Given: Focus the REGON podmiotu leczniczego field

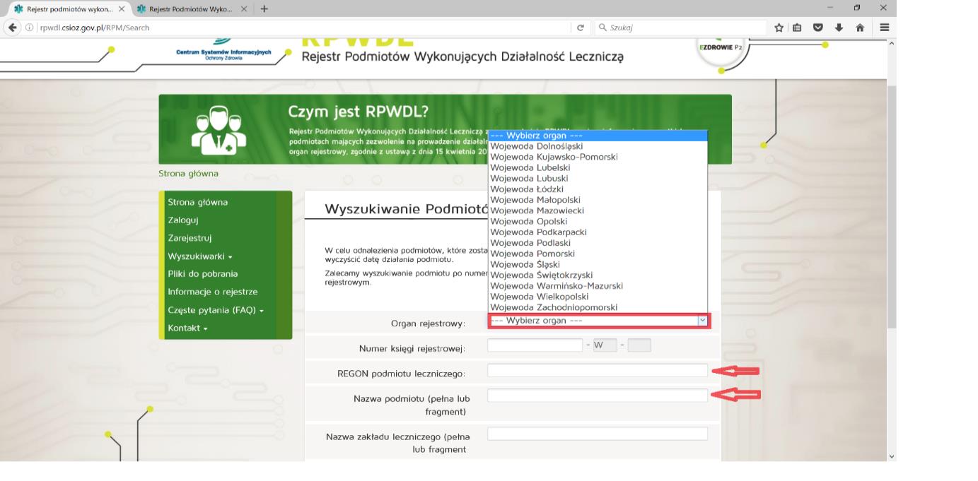Looking at the screenshot, I should (598, 370).
